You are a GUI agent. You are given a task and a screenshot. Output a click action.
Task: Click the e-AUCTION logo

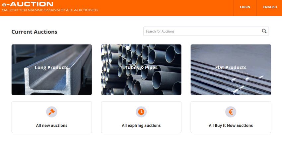point(28,4)
